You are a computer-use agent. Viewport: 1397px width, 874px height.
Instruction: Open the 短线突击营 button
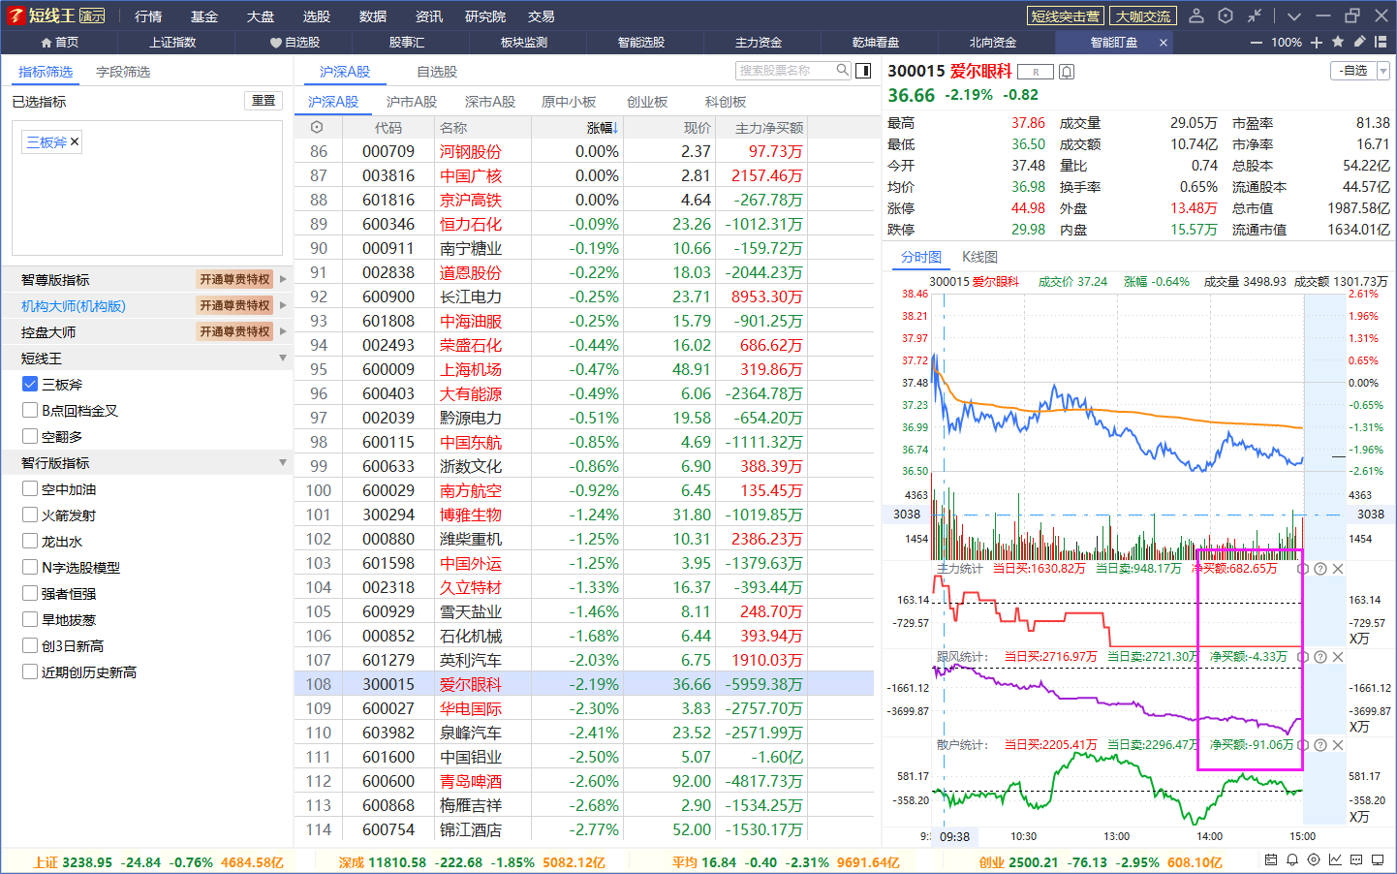pos(1066,16)
